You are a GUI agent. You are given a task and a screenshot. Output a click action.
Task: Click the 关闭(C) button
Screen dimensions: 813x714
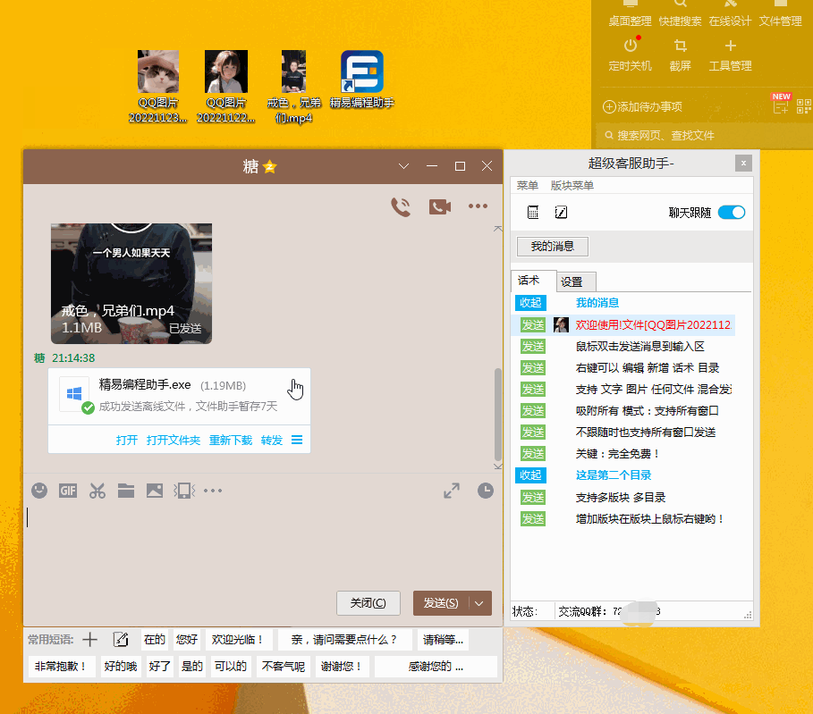368,603
